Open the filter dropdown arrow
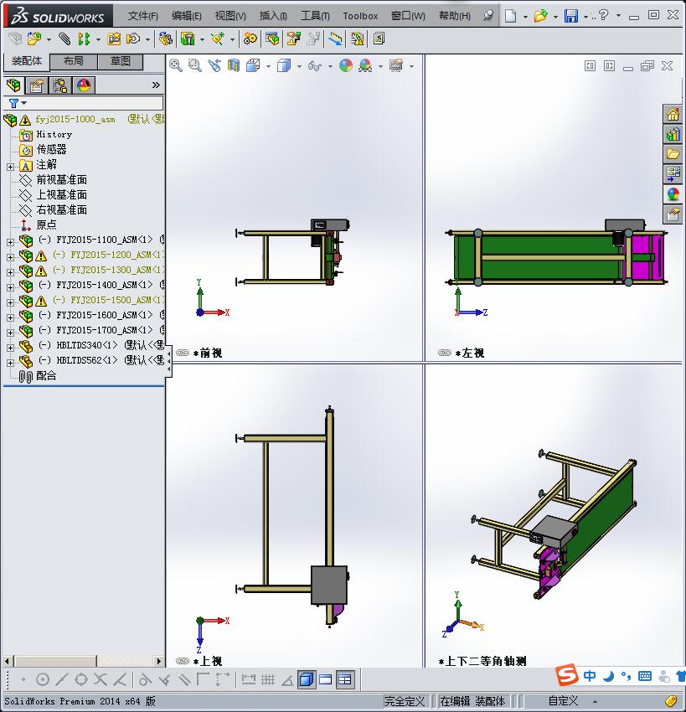686x712 pixels. 24,103
